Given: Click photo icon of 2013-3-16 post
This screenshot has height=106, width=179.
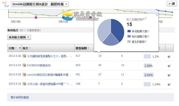Looking at the screenshot, I should point(25,84).
